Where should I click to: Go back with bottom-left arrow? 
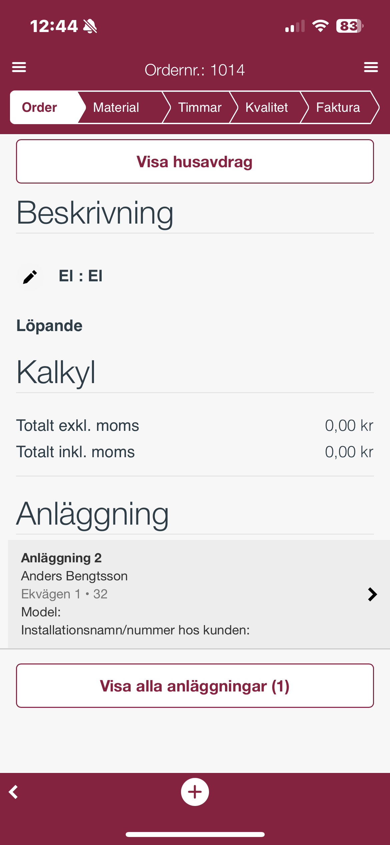coord(14,792)
